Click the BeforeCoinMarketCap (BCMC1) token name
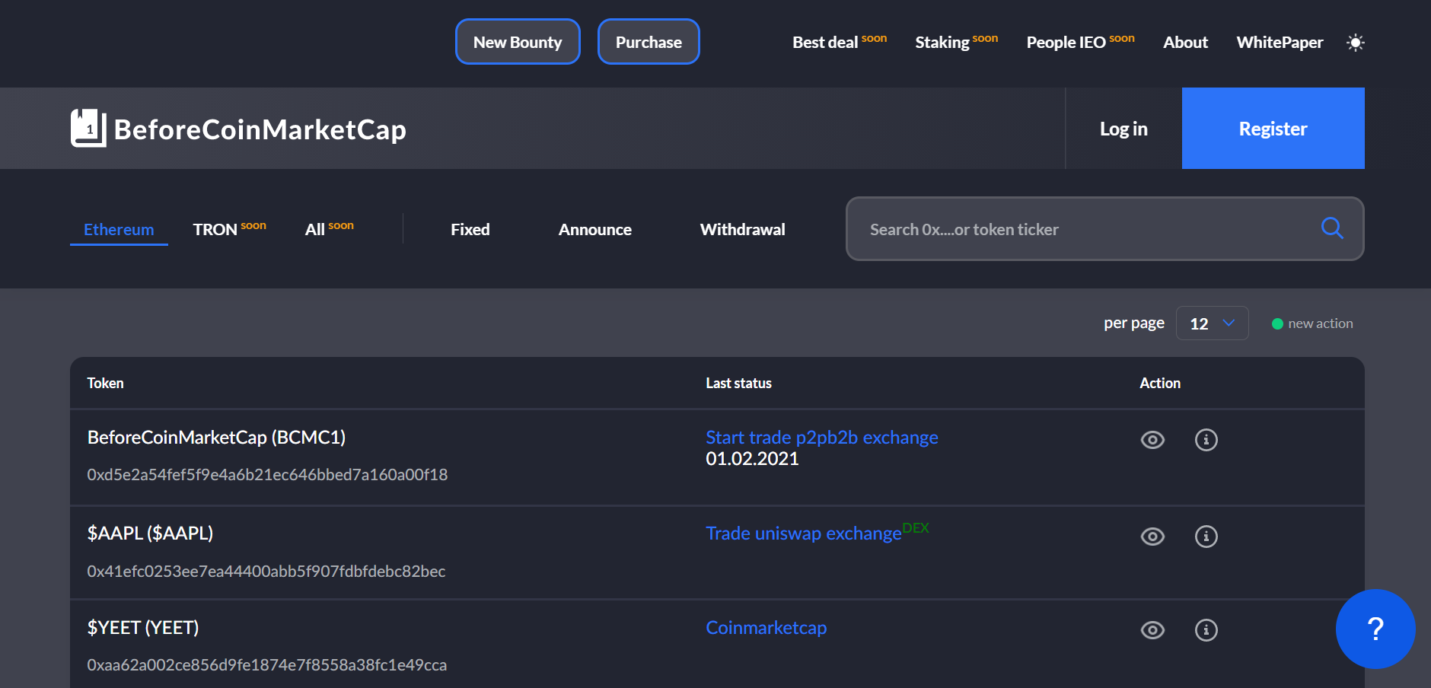The width and height of the screenshot is (1431, 688). (x=217, y=438)
